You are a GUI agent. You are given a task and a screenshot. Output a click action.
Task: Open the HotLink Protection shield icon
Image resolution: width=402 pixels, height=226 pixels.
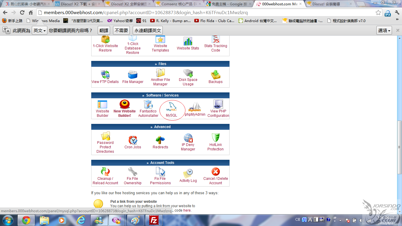pos(216,138)
